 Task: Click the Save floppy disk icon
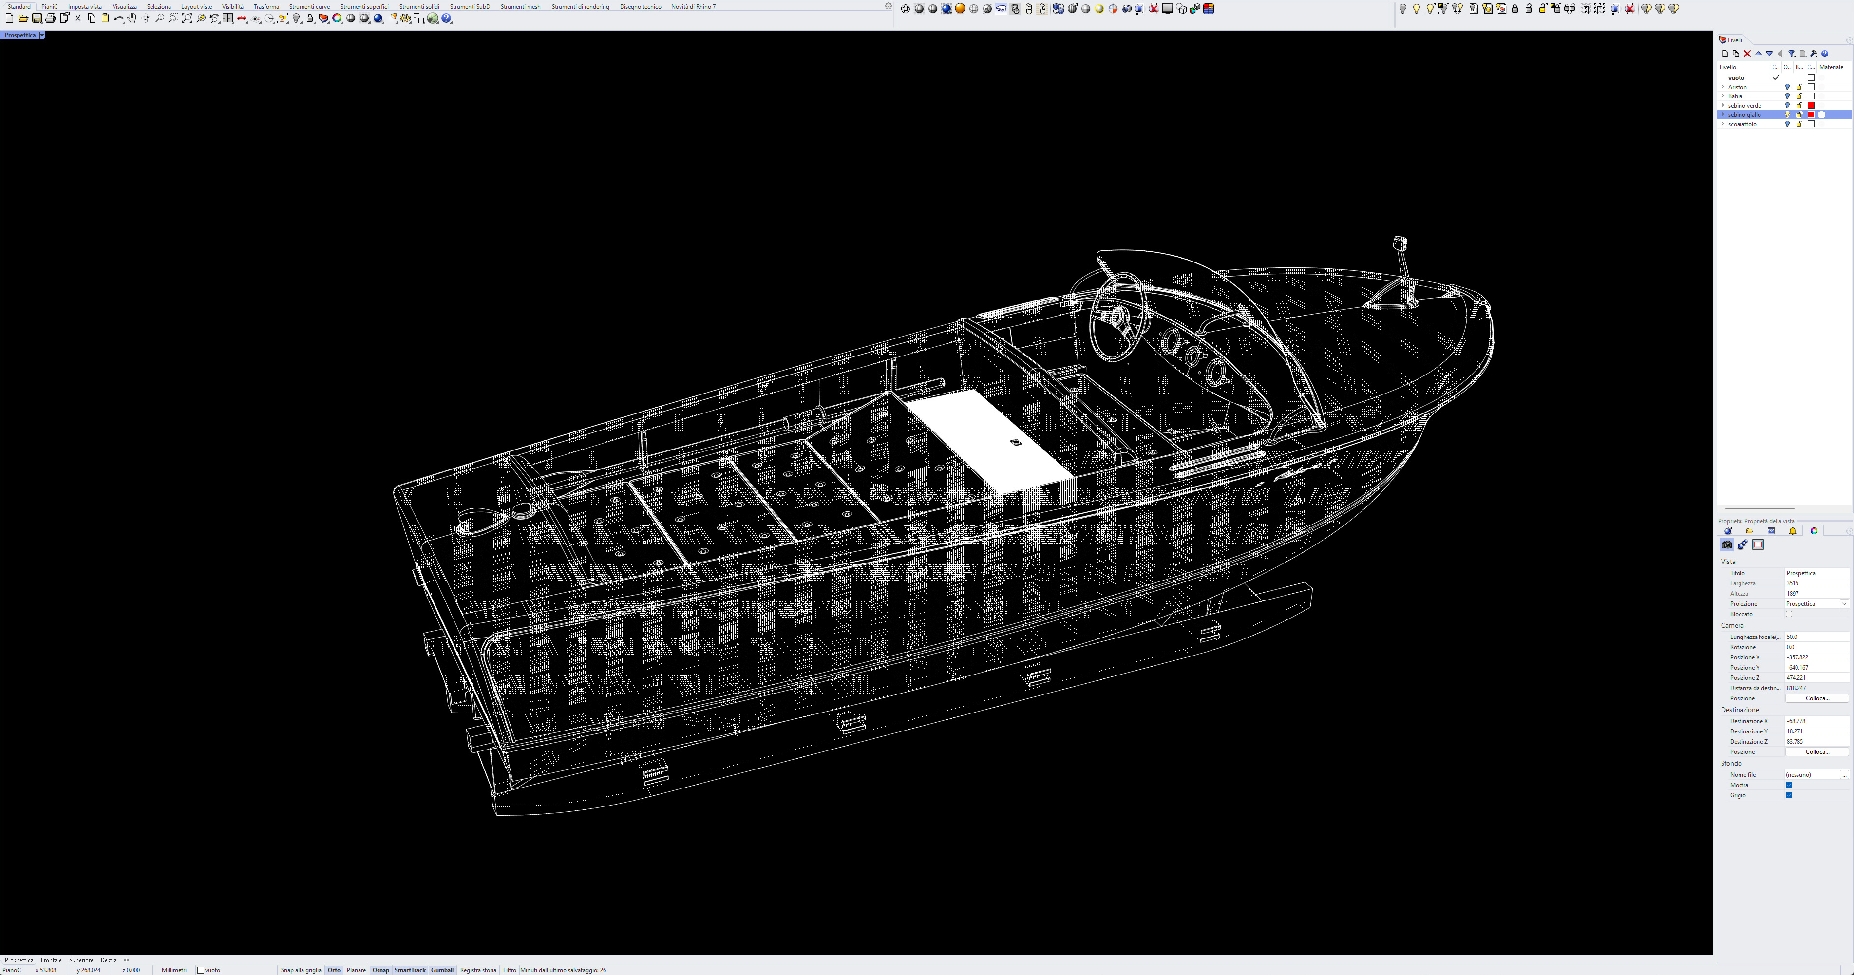(37, 19)
